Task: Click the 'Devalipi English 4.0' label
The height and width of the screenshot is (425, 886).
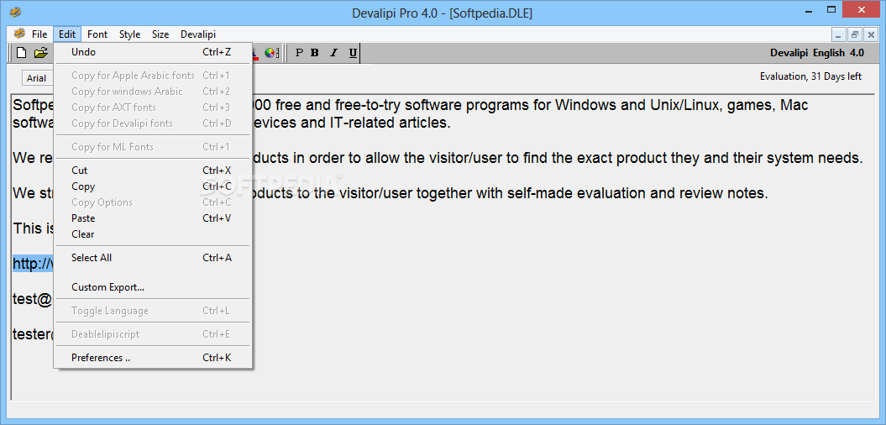Action: (817, 53)
